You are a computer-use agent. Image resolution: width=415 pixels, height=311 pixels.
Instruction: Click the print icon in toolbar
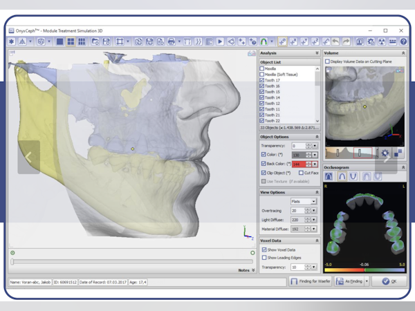coord(172,41)
